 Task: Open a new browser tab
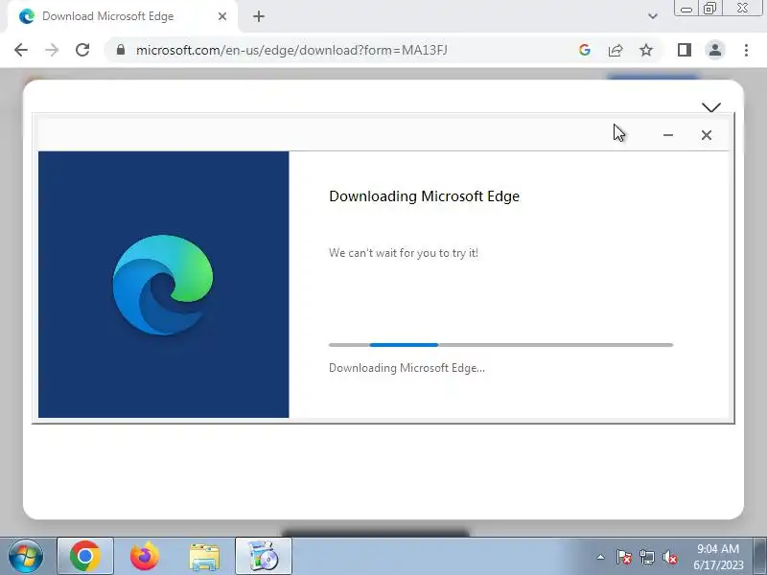(x=259, y=16)
